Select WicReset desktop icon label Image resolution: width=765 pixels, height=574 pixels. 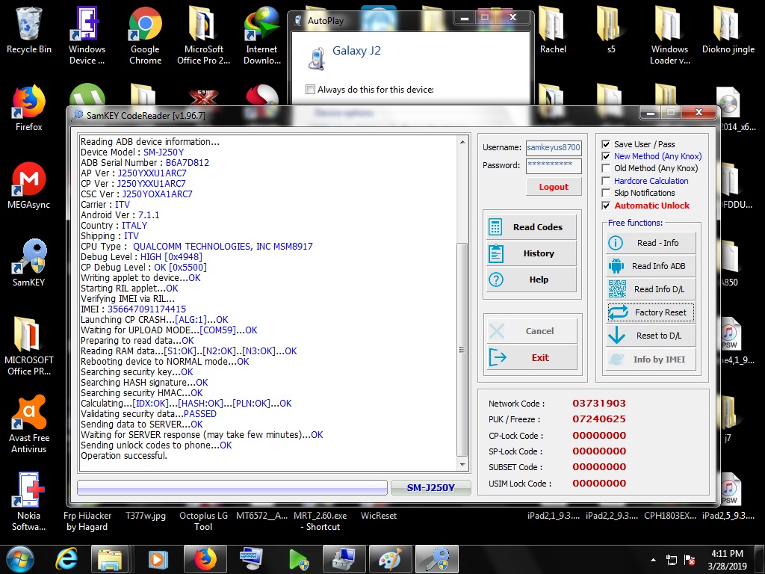pos(379,516)
